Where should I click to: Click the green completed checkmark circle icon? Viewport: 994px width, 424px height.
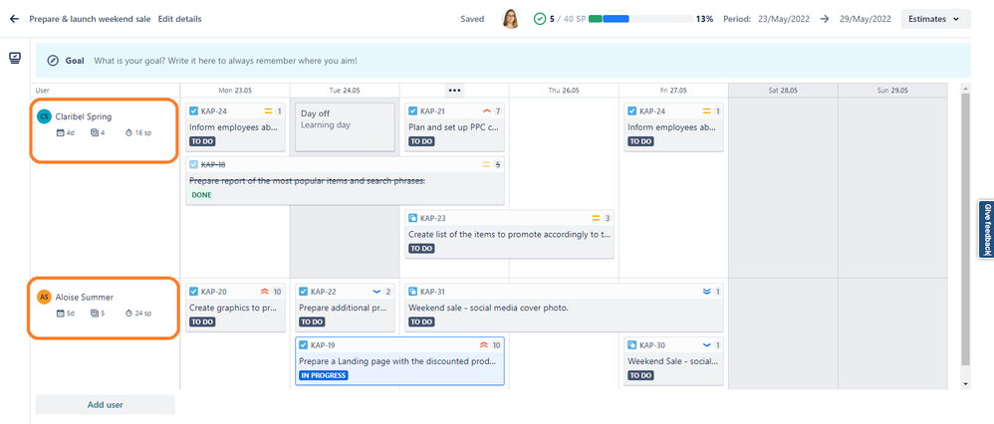tap(540, 19)
